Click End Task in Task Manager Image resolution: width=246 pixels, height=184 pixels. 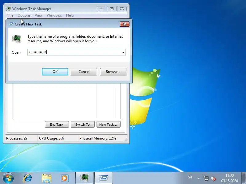(x=57, y=125)
